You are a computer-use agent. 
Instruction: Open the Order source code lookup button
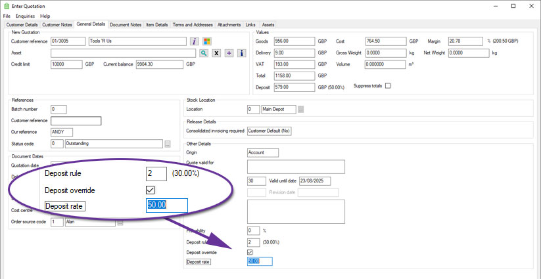click(x=120, y=222)
